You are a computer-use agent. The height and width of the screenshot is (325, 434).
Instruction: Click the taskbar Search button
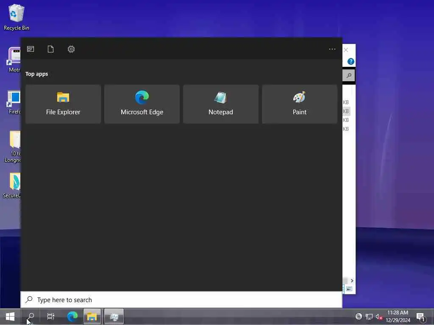(31, 317)
